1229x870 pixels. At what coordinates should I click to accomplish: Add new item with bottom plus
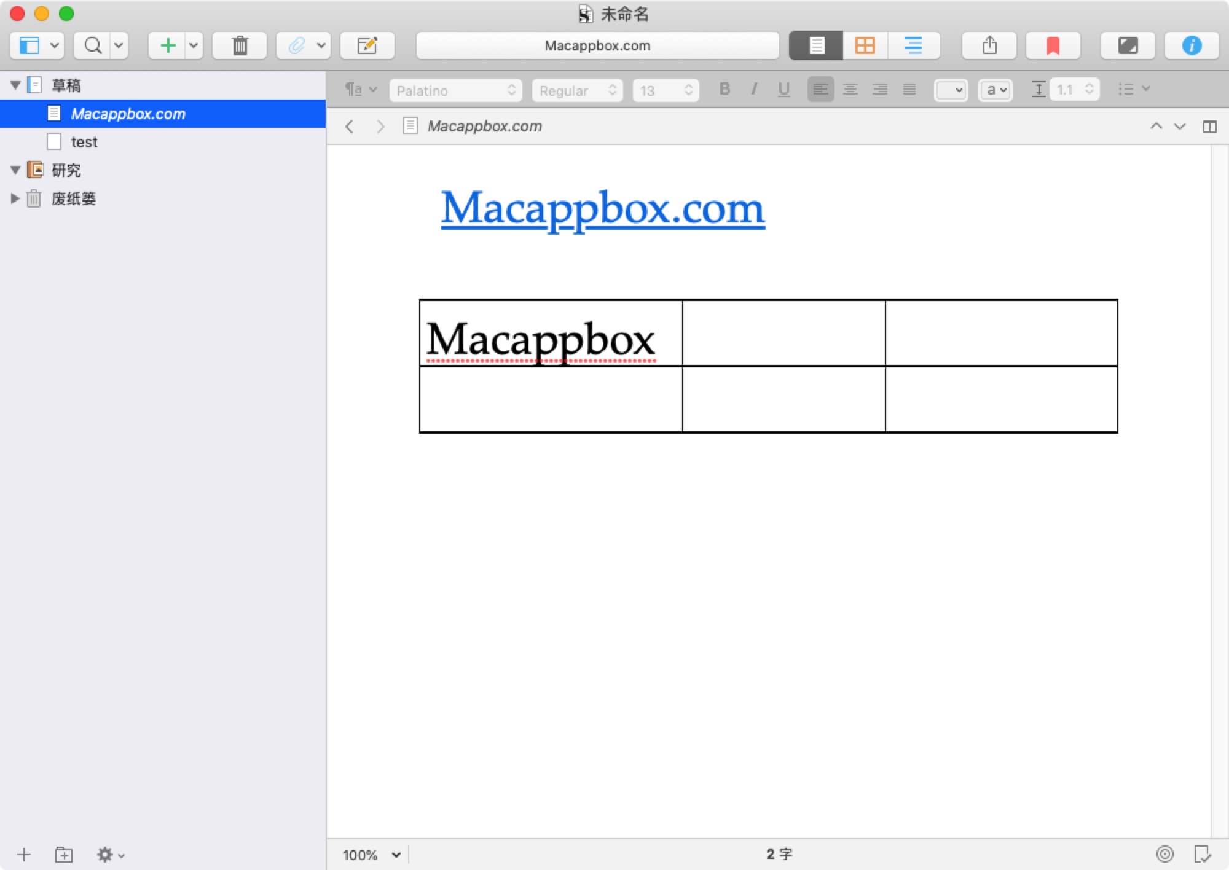pos(24,854)
